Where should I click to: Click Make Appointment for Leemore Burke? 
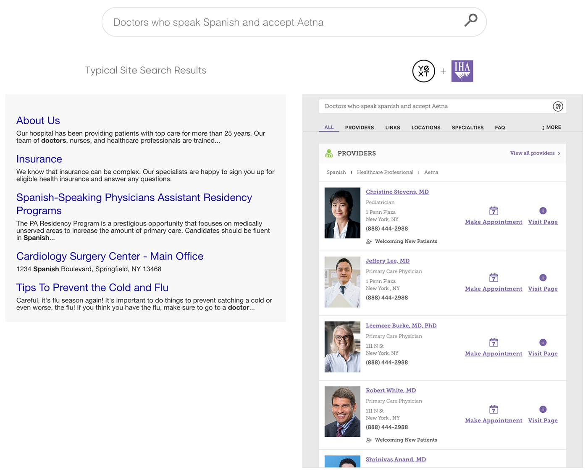tap(493, 354)
